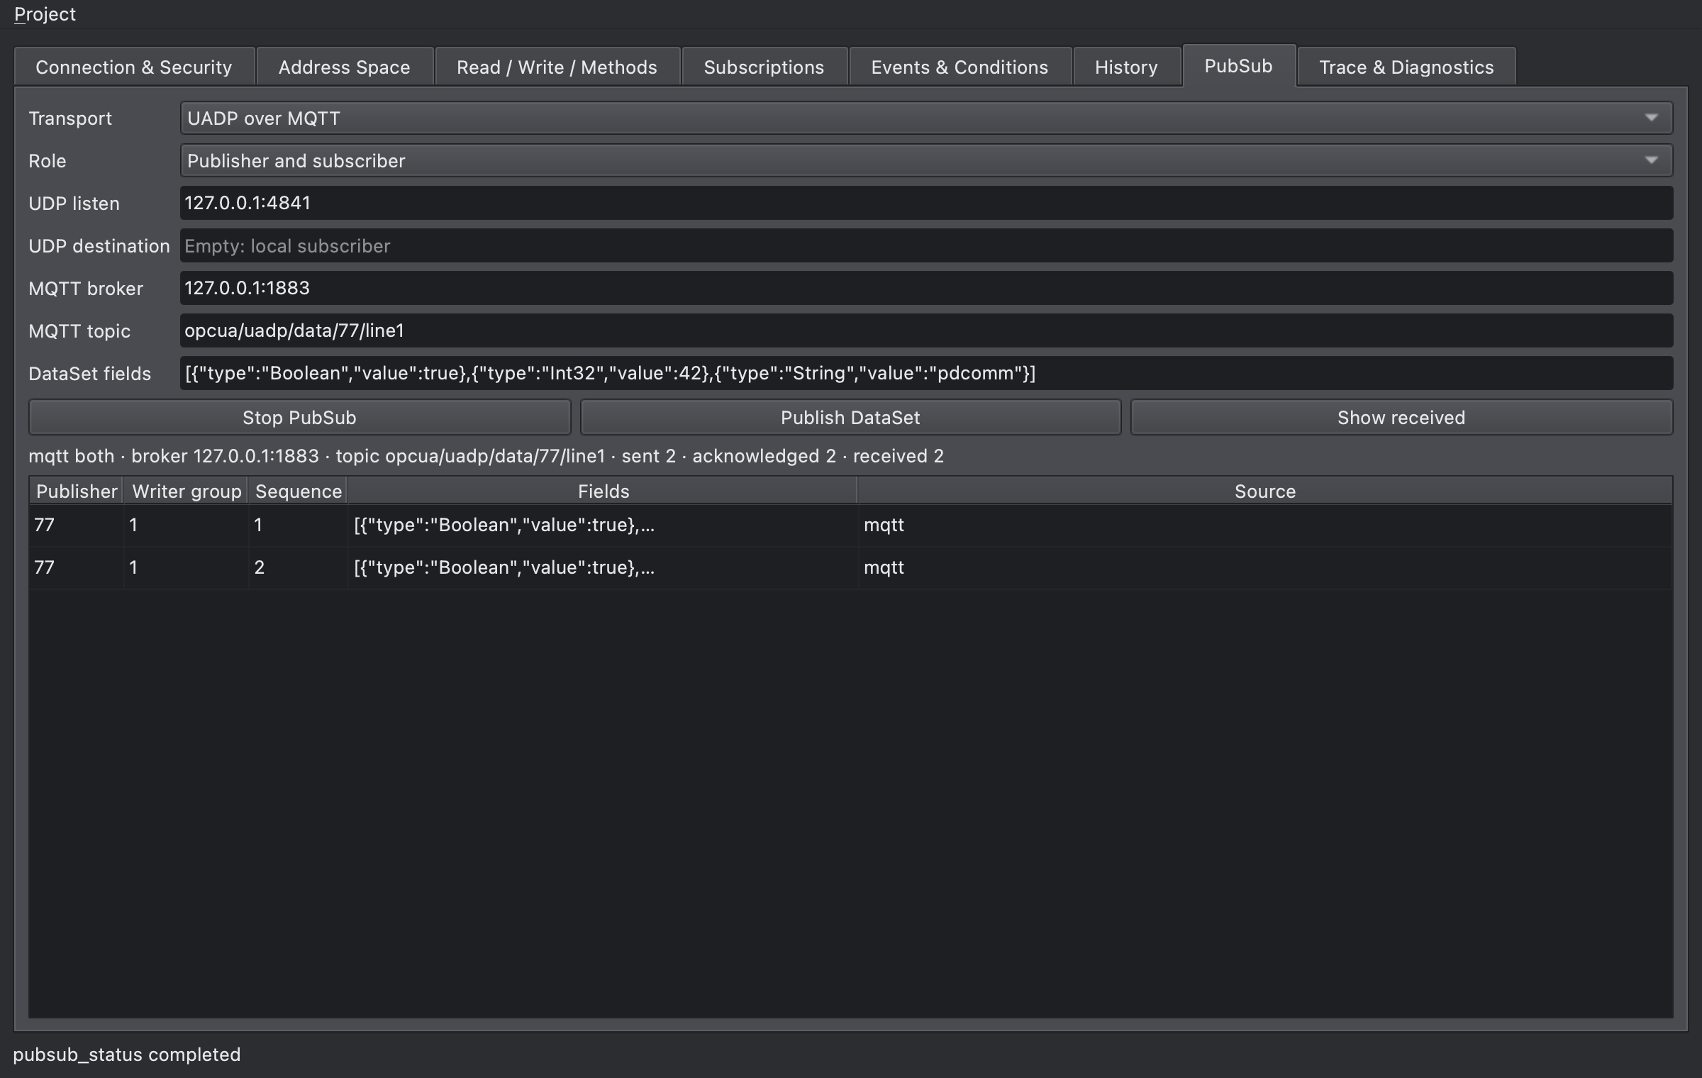Click Sequence cell of the first row
The height and width of the screenshot is (1078, 1702).
coord(299,526)
